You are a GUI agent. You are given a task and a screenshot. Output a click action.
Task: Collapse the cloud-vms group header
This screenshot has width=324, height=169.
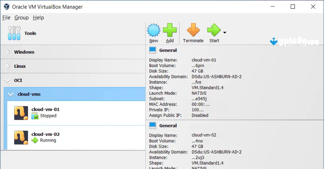point(11,94)
